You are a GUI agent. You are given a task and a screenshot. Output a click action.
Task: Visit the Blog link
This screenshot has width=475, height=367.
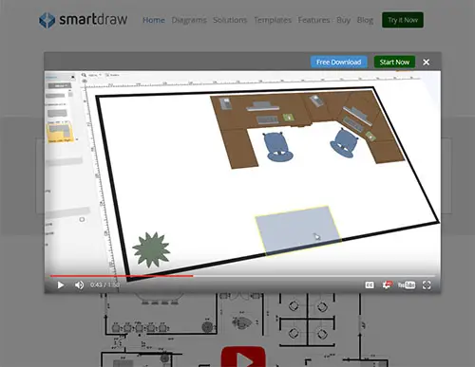tap(365, 20)
